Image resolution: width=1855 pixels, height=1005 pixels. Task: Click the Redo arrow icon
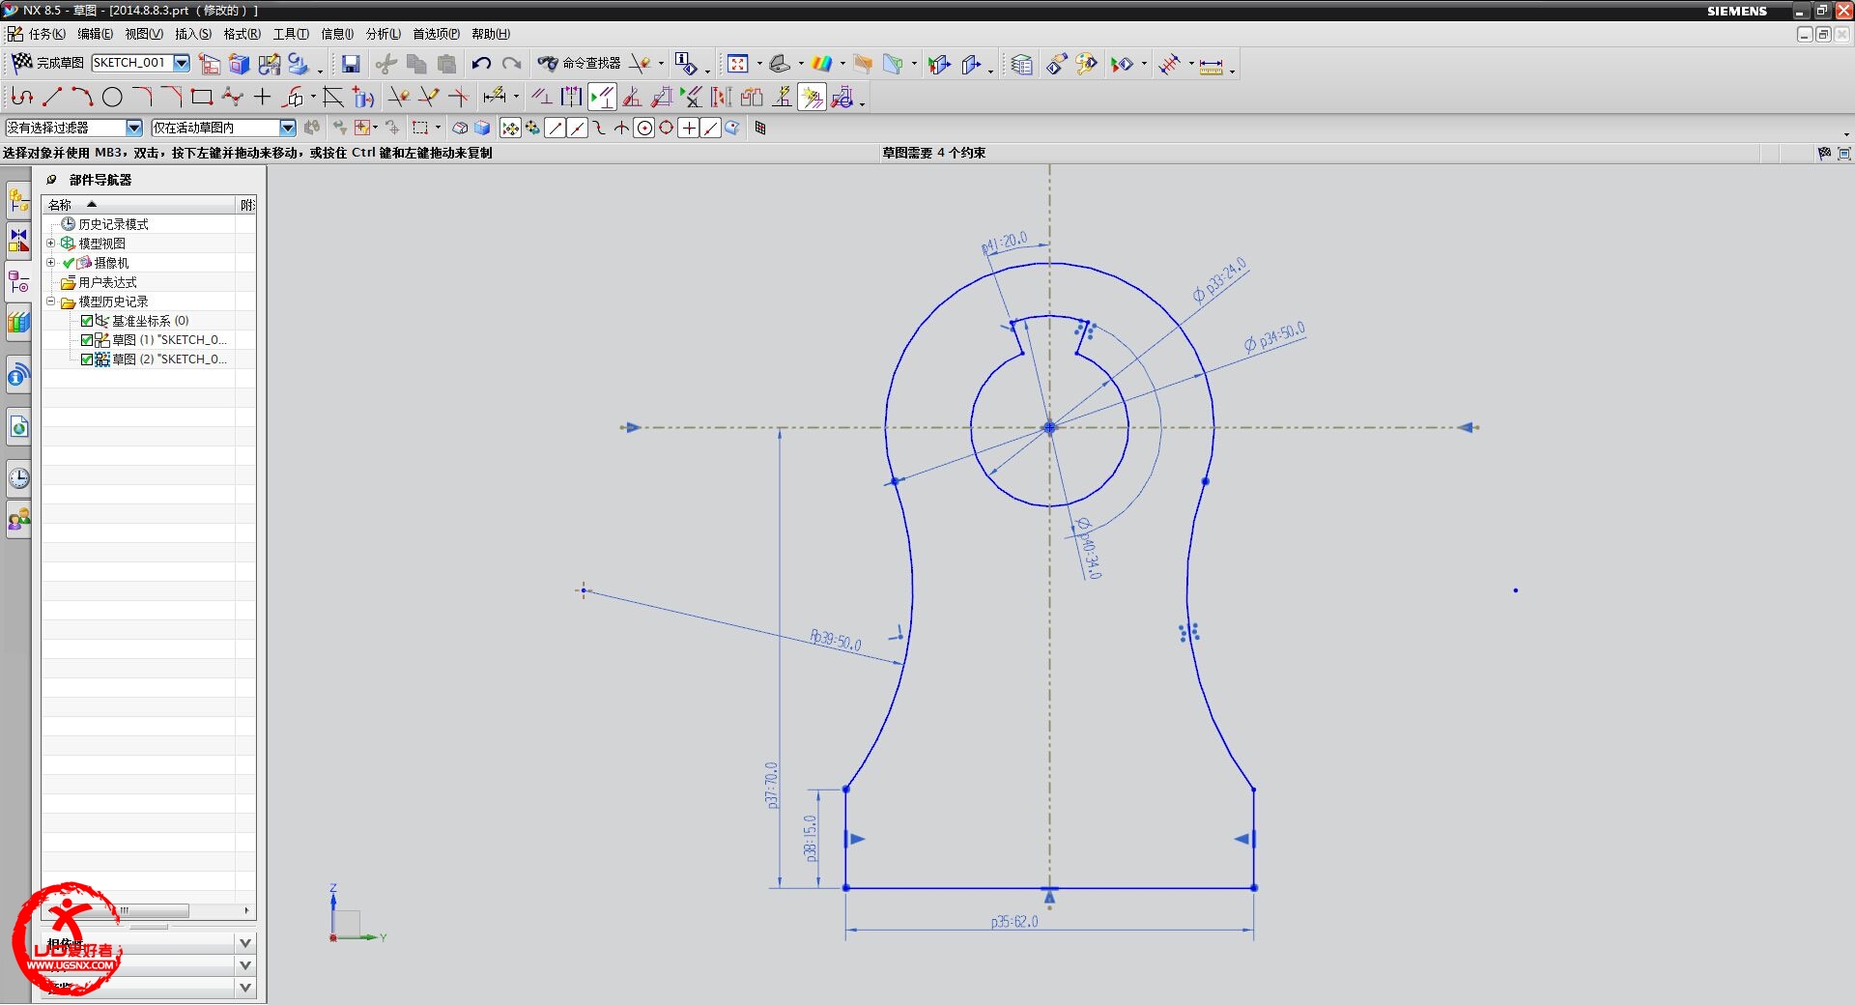click(512, 64)
